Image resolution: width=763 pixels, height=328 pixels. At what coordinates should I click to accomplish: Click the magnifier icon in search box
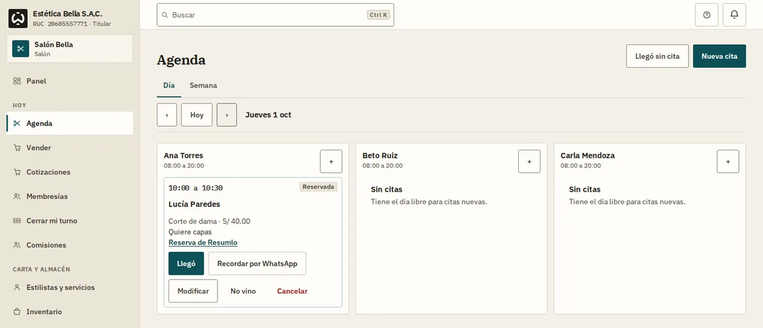(x=165, y=15)
